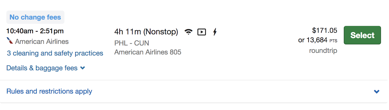Expand the Rules and restrictions chevron arrow
The width and height of the screenshot is (389, 110).
(376, 91)
